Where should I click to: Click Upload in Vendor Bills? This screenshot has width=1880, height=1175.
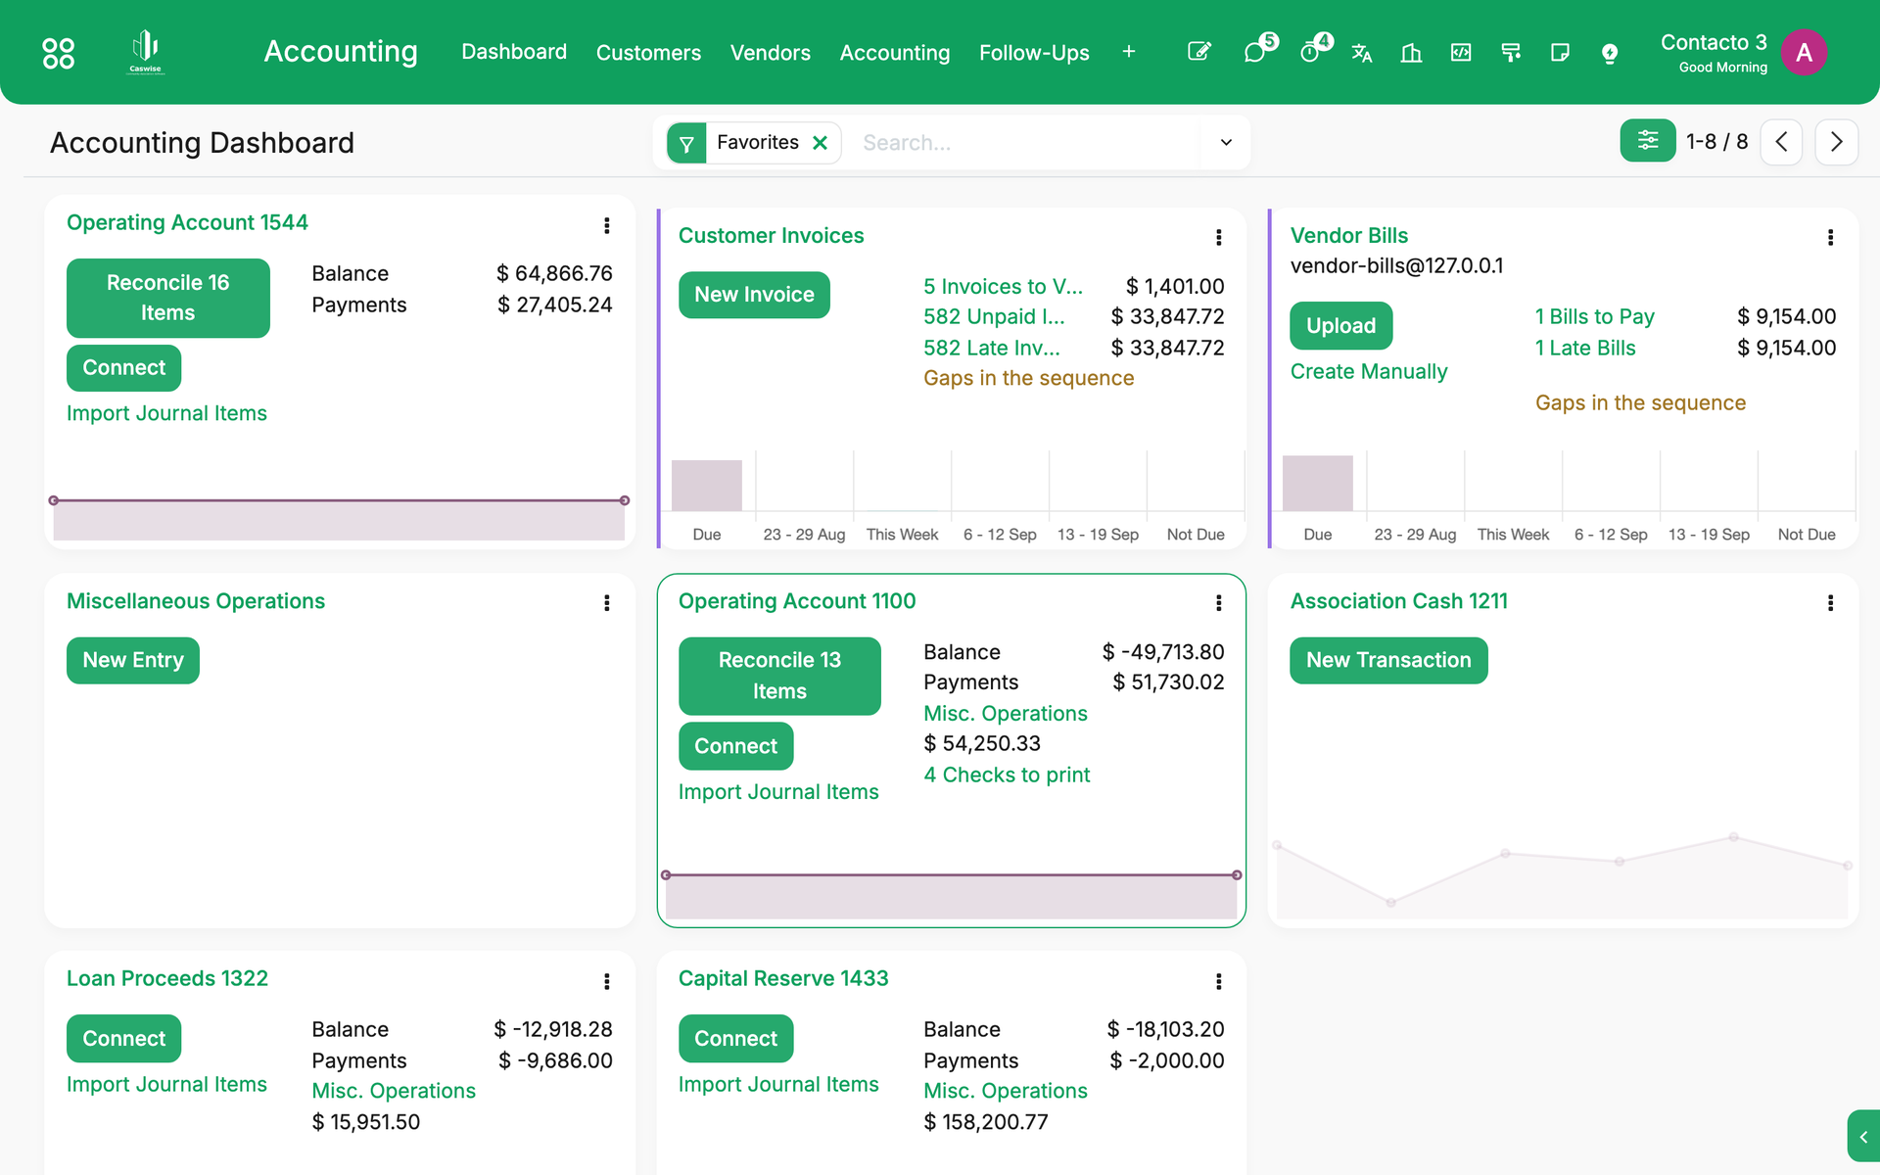pos(1340,326)
